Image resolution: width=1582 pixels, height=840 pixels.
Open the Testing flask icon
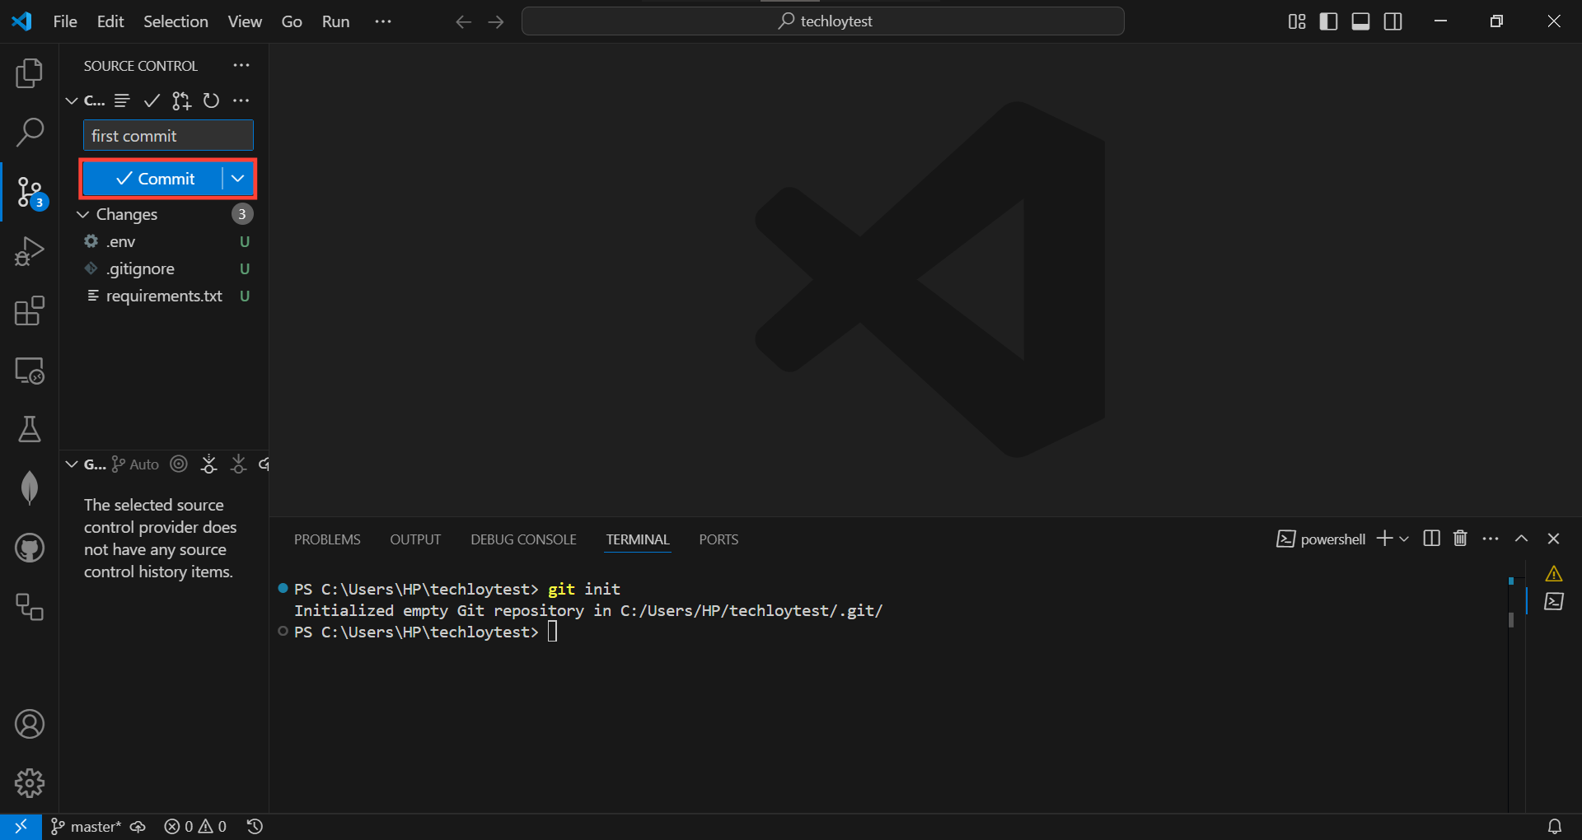tap(30, 430)
